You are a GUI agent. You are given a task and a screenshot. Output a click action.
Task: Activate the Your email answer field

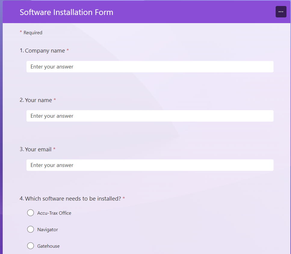click(150, 165)
